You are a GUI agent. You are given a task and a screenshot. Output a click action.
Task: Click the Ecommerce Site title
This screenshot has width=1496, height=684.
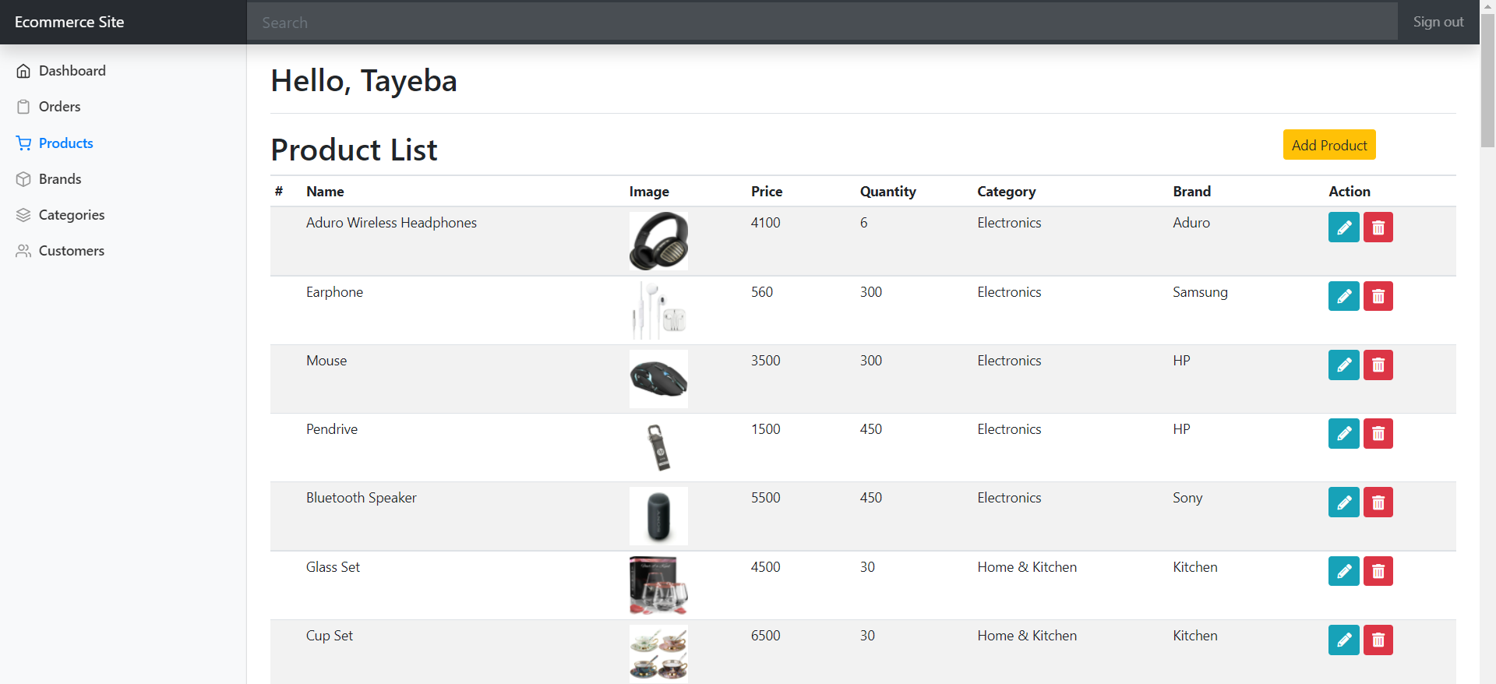point(69,22)
